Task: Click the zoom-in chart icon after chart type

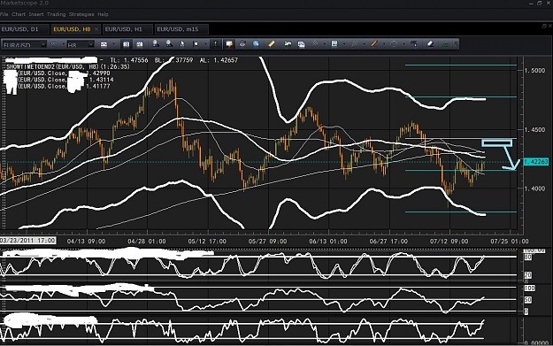Action: point(127,44)
